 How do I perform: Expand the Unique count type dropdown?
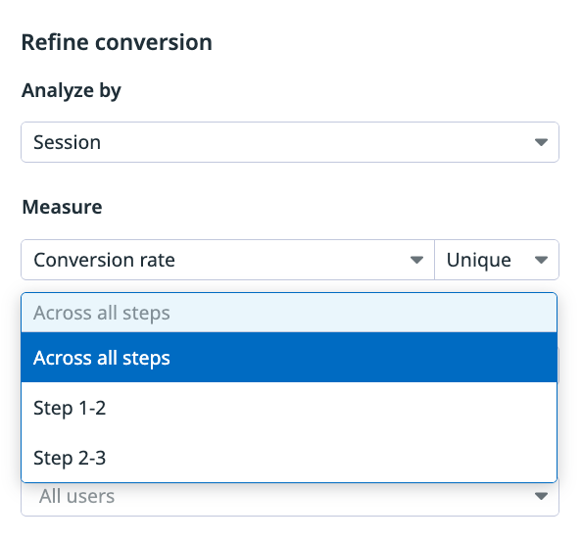tap(497, 260)
